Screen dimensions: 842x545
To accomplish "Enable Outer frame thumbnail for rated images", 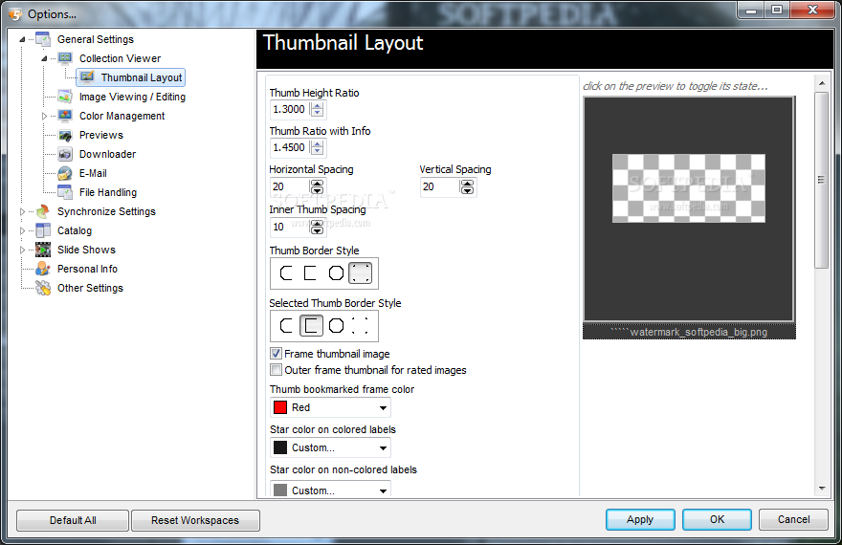I will click(x=276, y=370).
